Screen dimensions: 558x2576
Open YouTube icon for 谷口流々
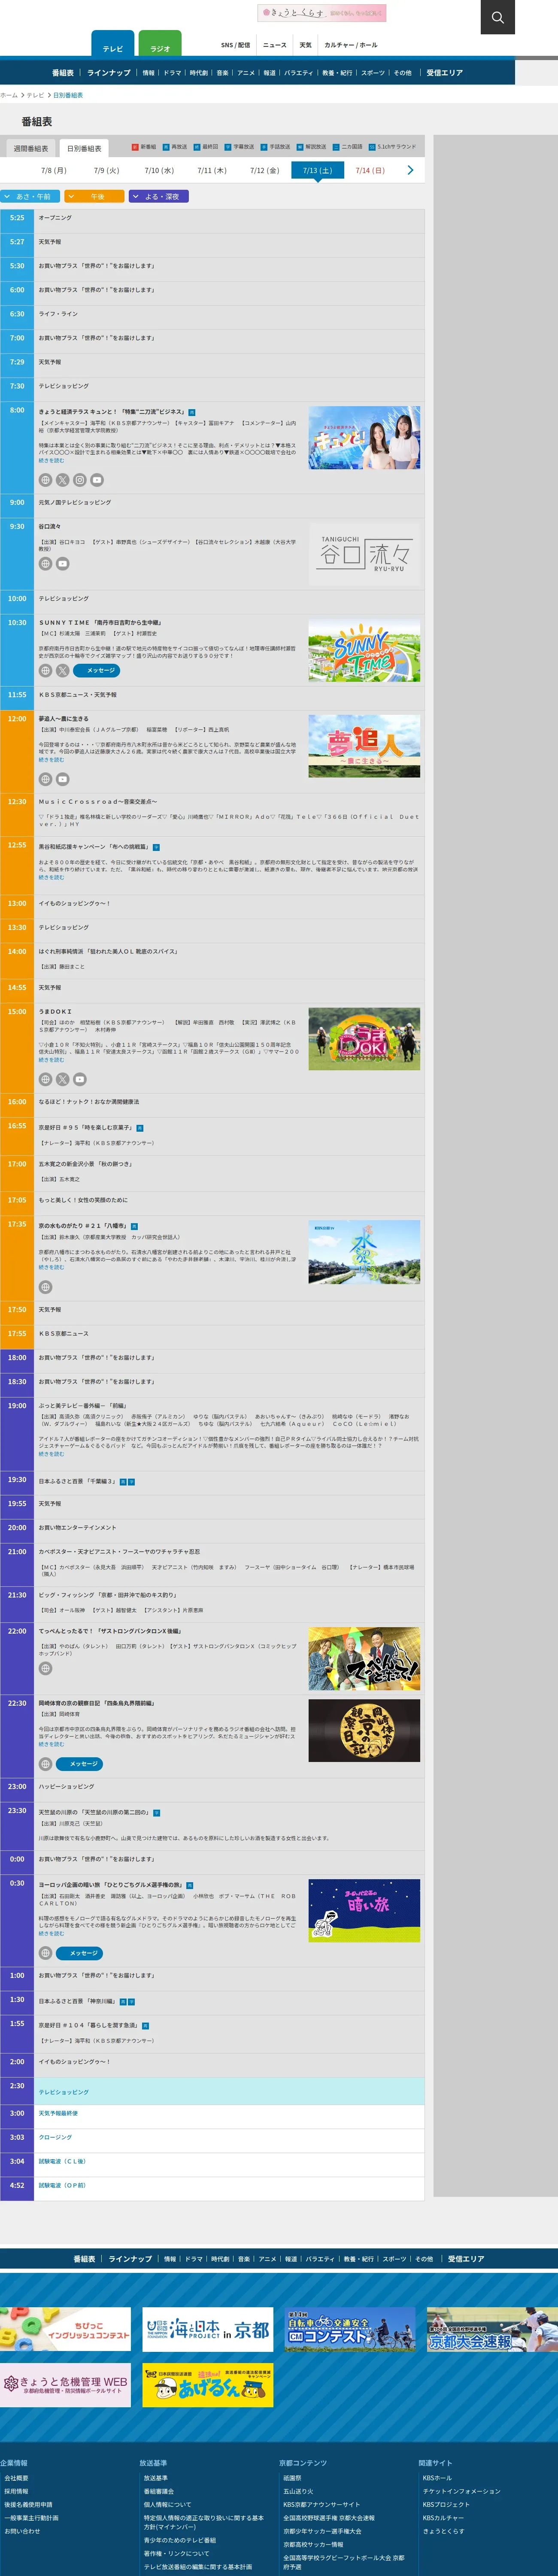click(62, 564)
